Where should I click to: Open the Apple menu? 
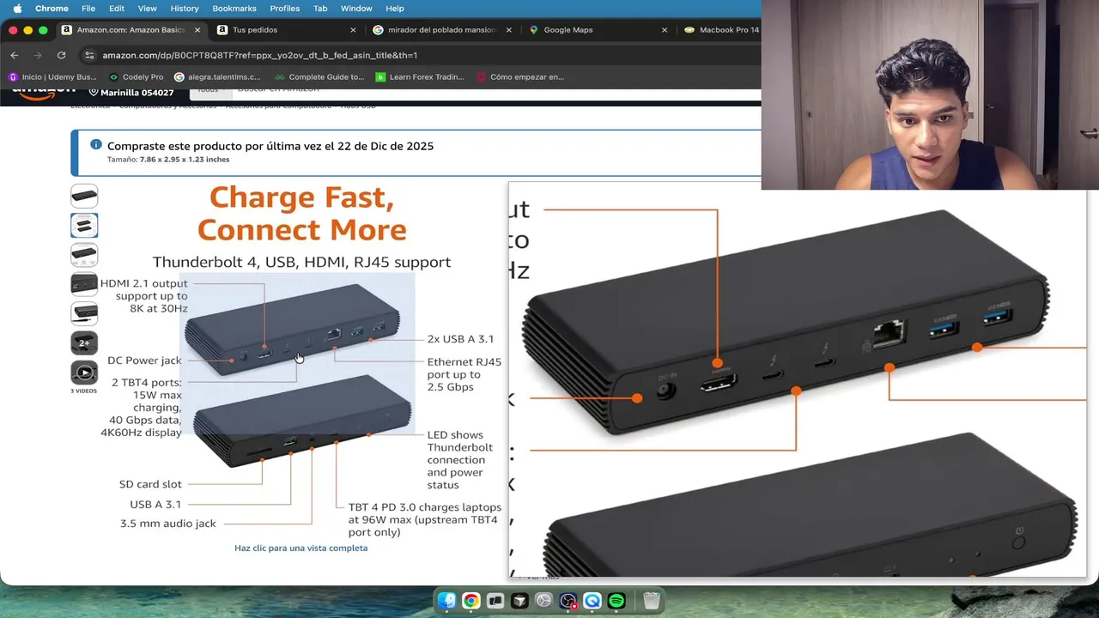click(17, 9)
